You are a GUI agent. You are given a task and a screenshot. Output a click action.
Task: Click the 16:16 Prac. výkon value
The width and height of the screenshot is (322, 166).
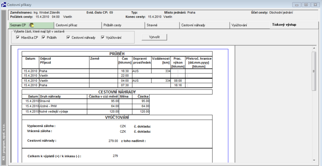pos(178,85)
